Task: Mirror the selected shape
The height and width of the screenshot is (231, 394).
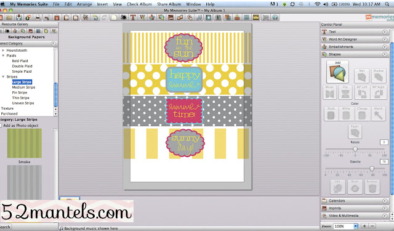Action: [x=330, y=92]
